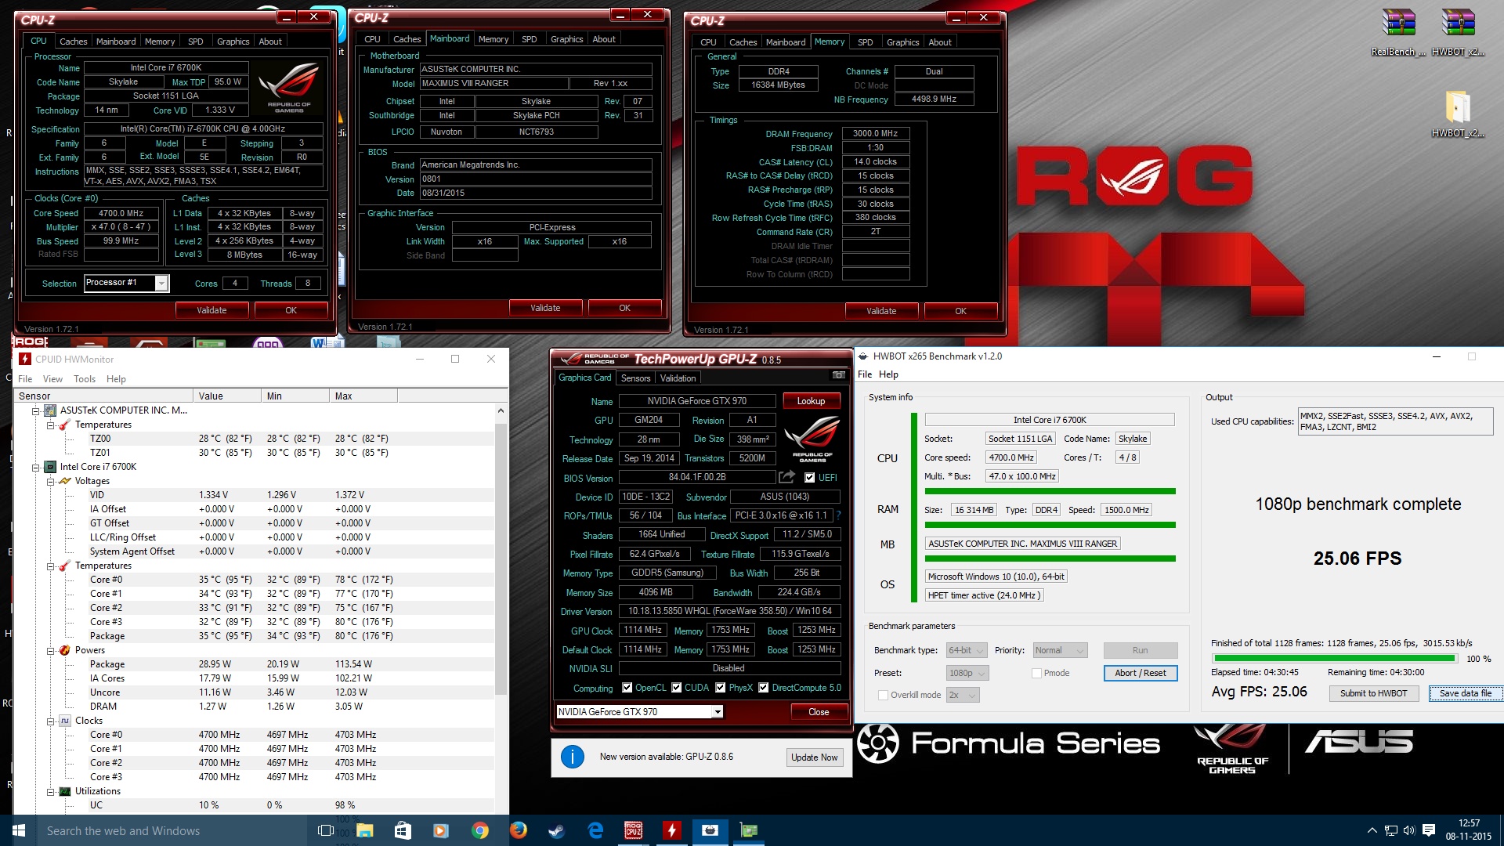Toggle the OpenCL checkbox in GPU-Z
1504x846 pixels.
627,688
